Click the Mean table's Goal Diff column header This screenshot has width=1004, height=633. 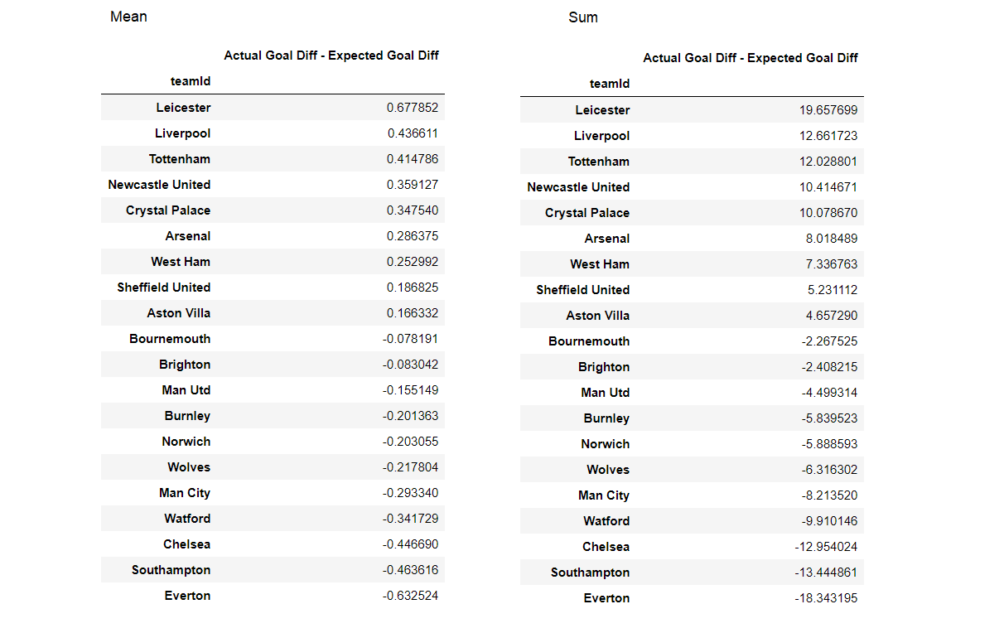(x=331, y=56)
